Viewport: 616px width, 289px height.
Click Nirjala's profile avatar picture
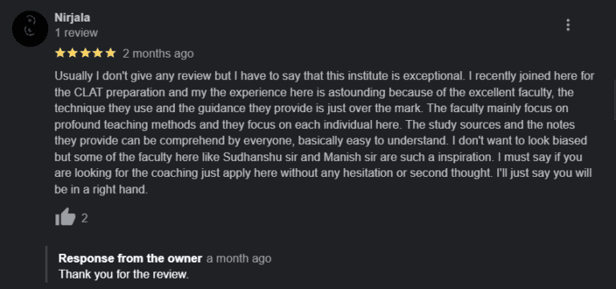click(x=30, y=28)
